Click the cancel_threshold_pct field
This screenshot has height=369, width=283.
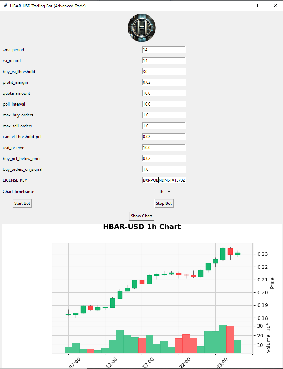(x=164, y=136)
